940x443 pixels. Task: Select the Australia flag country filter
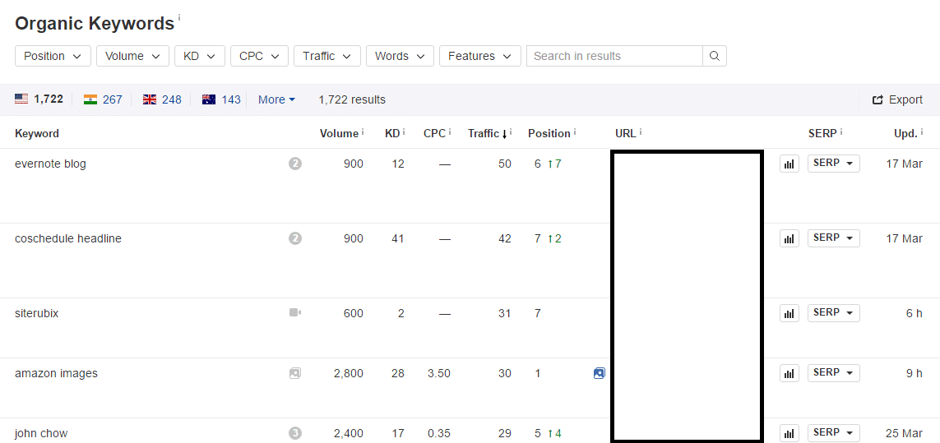point(209,99)
